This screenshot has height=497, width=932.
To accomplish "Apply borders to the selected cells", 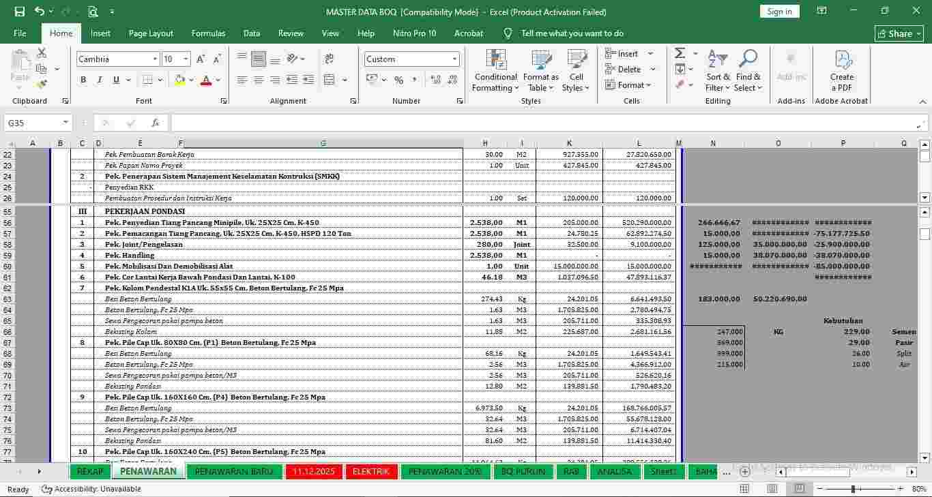I will click(x=147, y=80).
